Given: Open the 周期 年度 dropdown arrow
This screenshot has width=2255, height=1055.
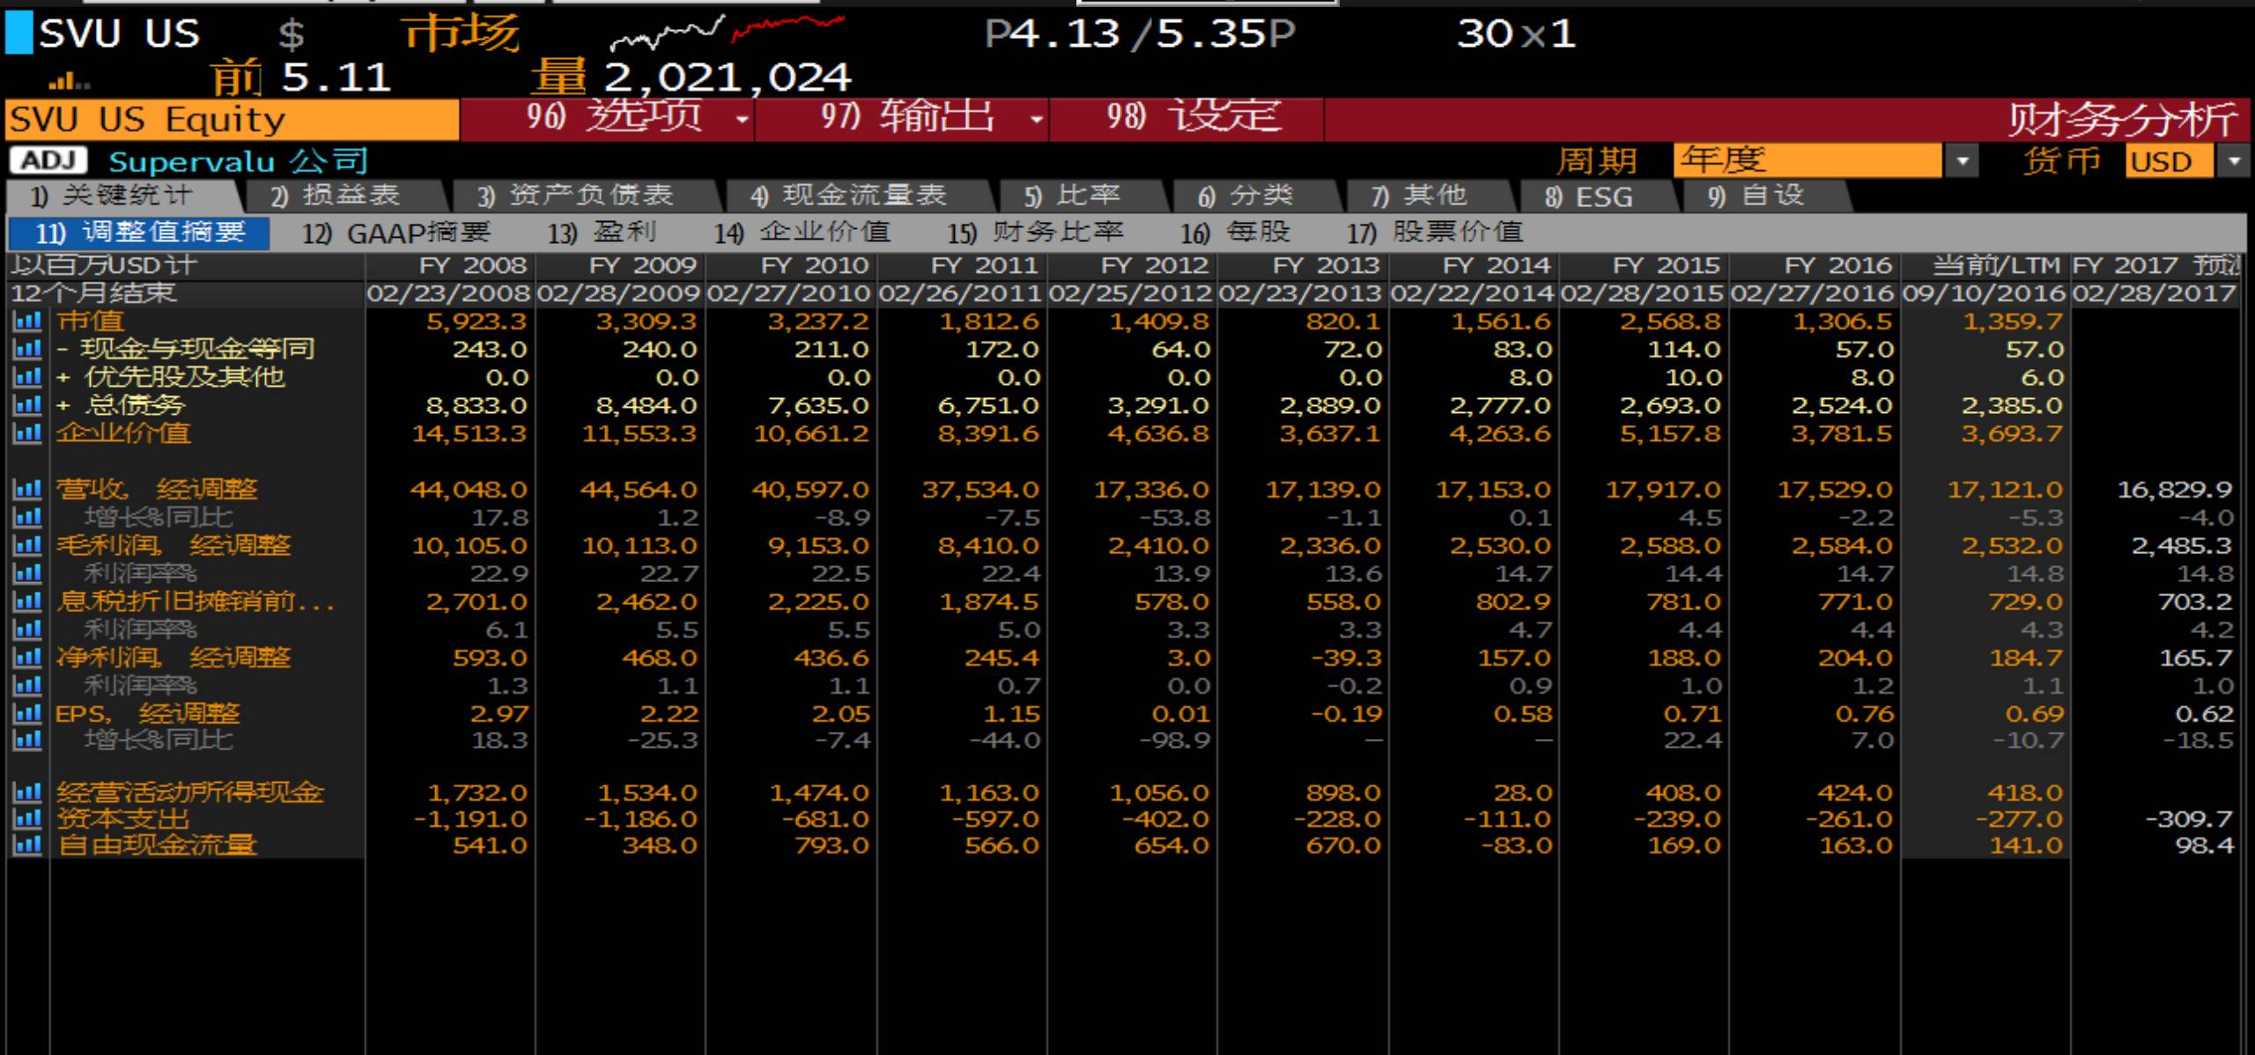Looking at the screenshot, I should pos(1963,161).
